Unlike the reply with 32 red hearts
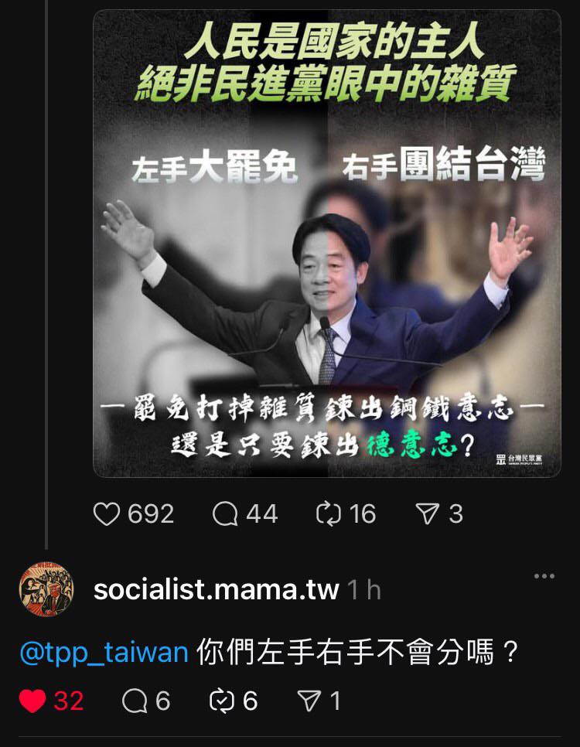Screen dimensions: 580x747 click(x=32, y=701)
